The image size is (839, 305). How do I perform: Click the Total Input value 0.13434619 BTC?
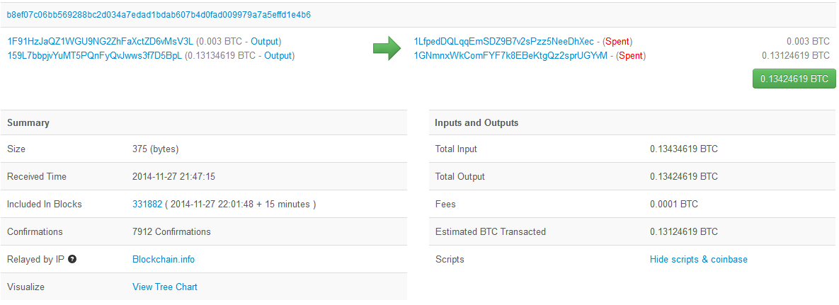pyautogui.click(x=684, y=149)
